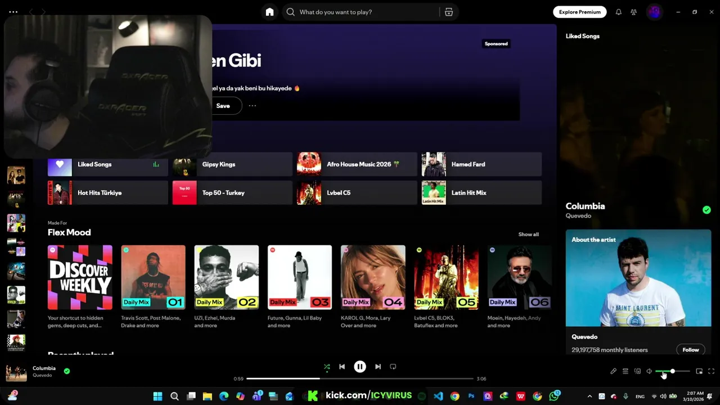Open the play queue icon

pyautogui.click(x=625, y=371)
